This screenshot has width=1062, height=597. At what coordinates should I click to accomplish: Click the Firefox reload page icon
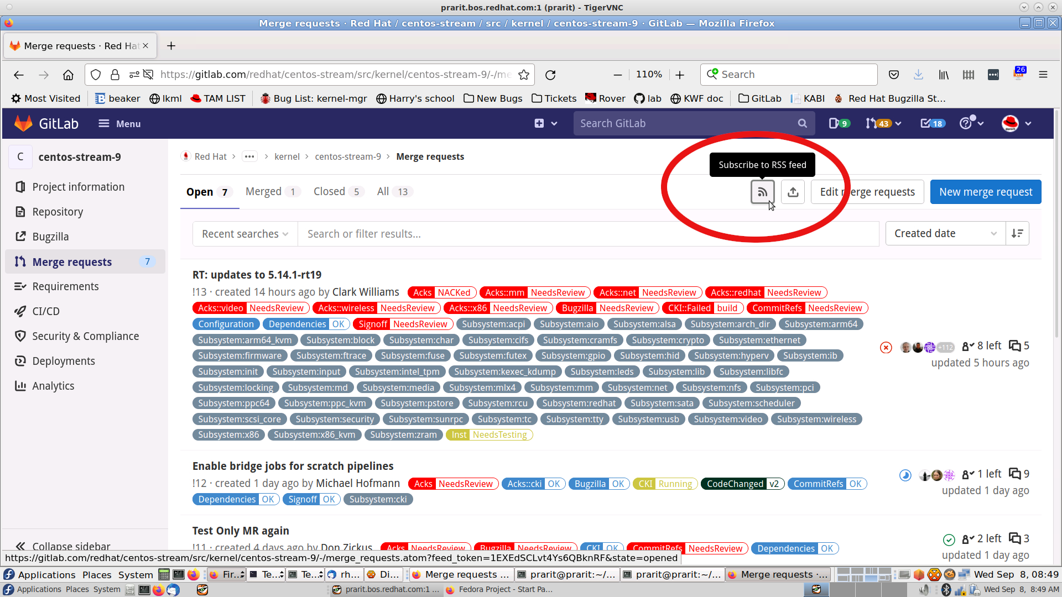(550, 75)
